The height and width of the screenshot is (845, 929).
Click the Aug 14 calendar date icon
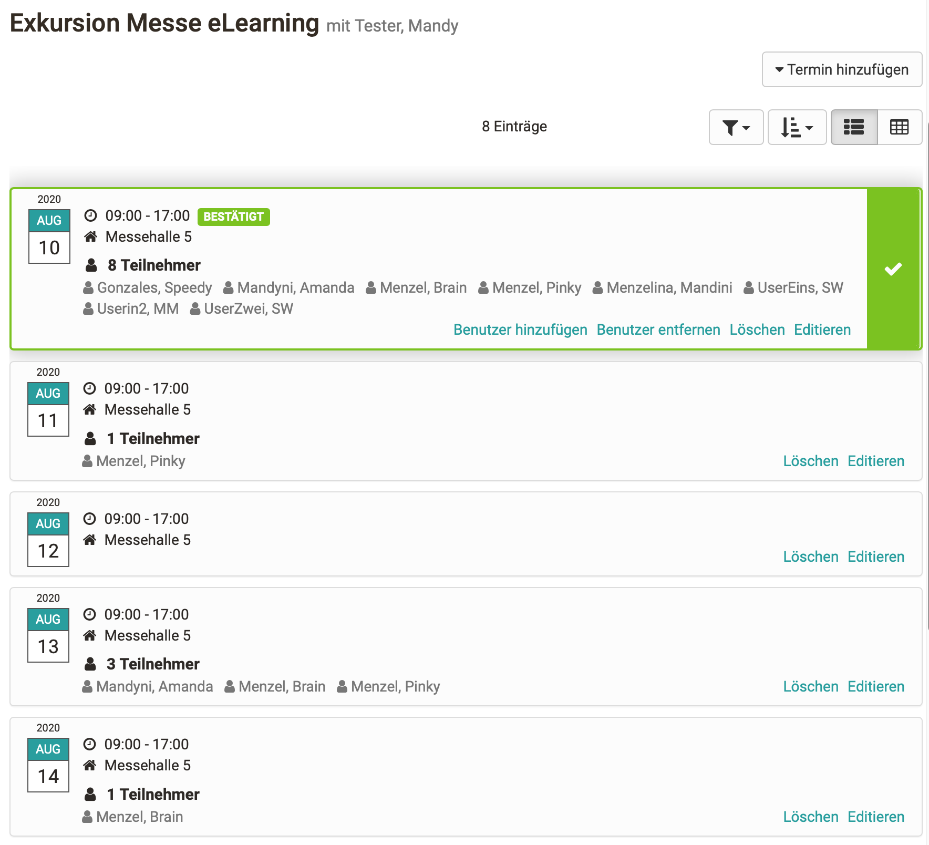(48, 765)
